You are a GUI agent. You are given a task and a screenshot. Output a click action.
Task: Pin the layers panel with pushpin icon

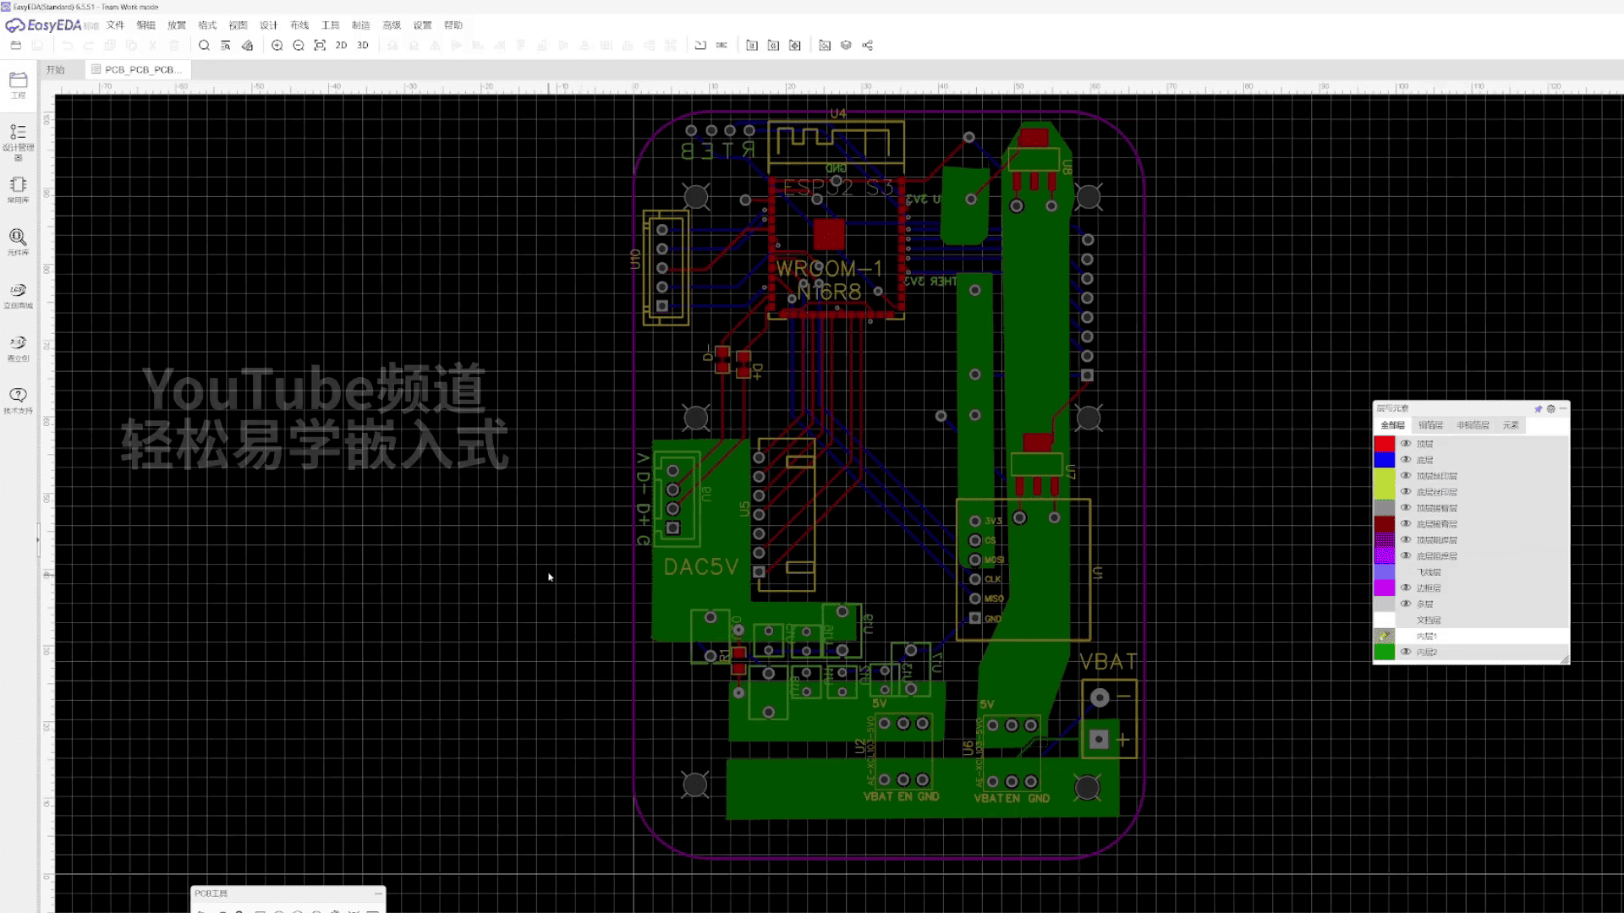pyautogui.click(x=1539, y=408)
